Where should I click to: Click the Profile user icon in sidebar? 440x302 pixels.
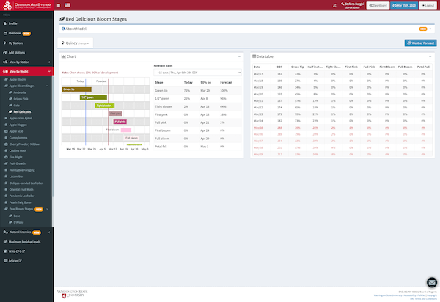tap(4, 23)
